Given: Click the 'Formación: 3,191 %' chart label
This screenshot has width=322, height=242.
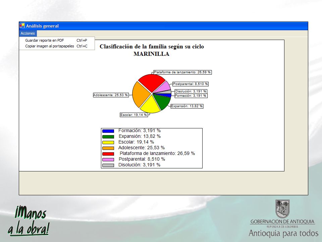Looking at the screenshot, I should click(x=191, y=96).
